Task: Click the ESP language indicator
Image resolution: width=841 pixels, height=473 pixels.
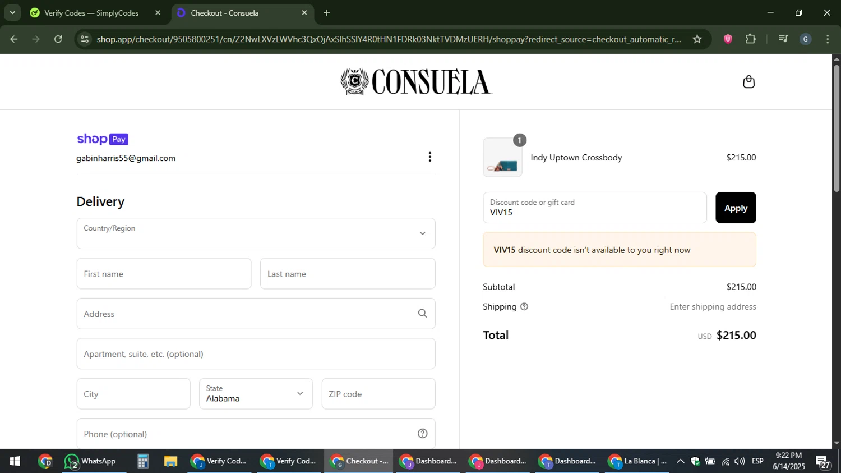Action: [x=757, y=461]
